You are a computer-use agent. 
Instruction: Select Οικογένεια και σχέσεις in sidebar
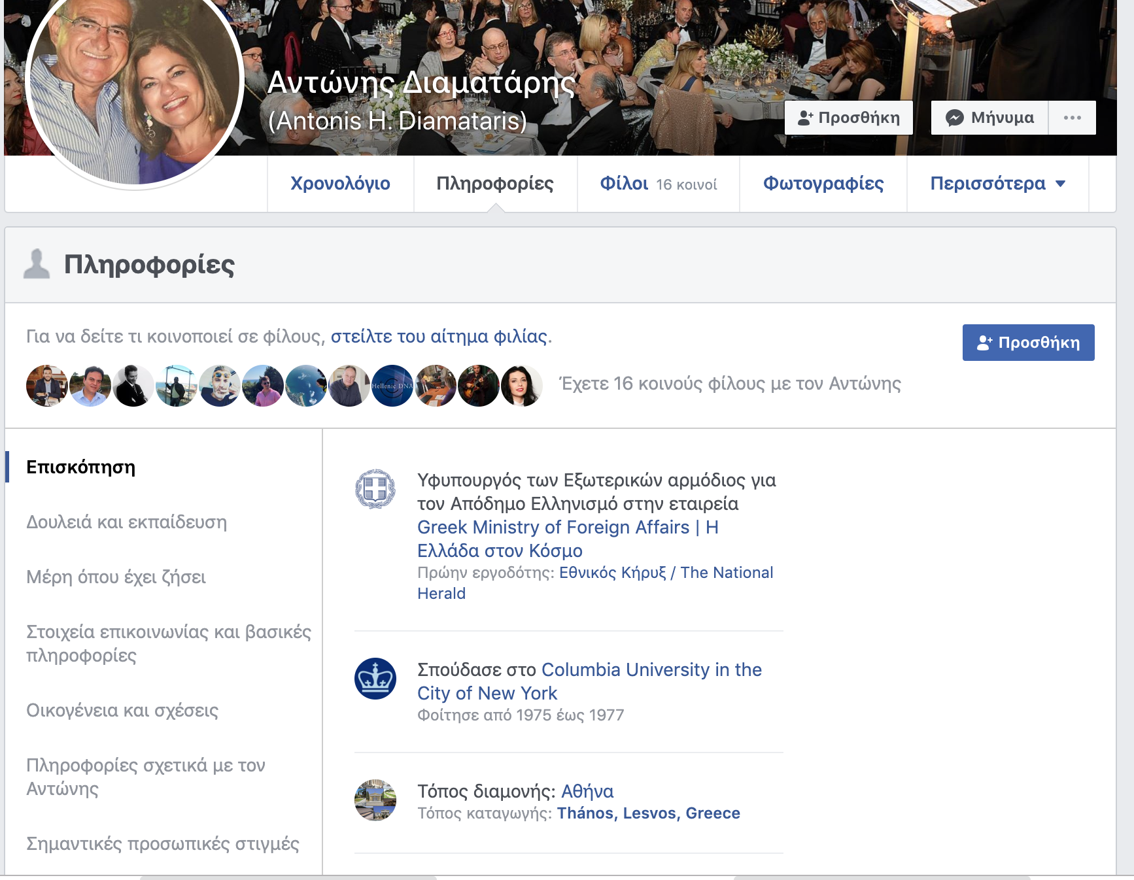(122, 711)
